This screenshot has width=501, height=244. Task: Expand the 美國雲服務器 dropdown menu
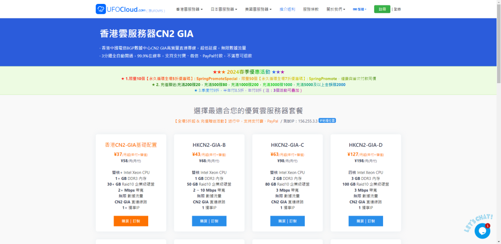(258, 9)
